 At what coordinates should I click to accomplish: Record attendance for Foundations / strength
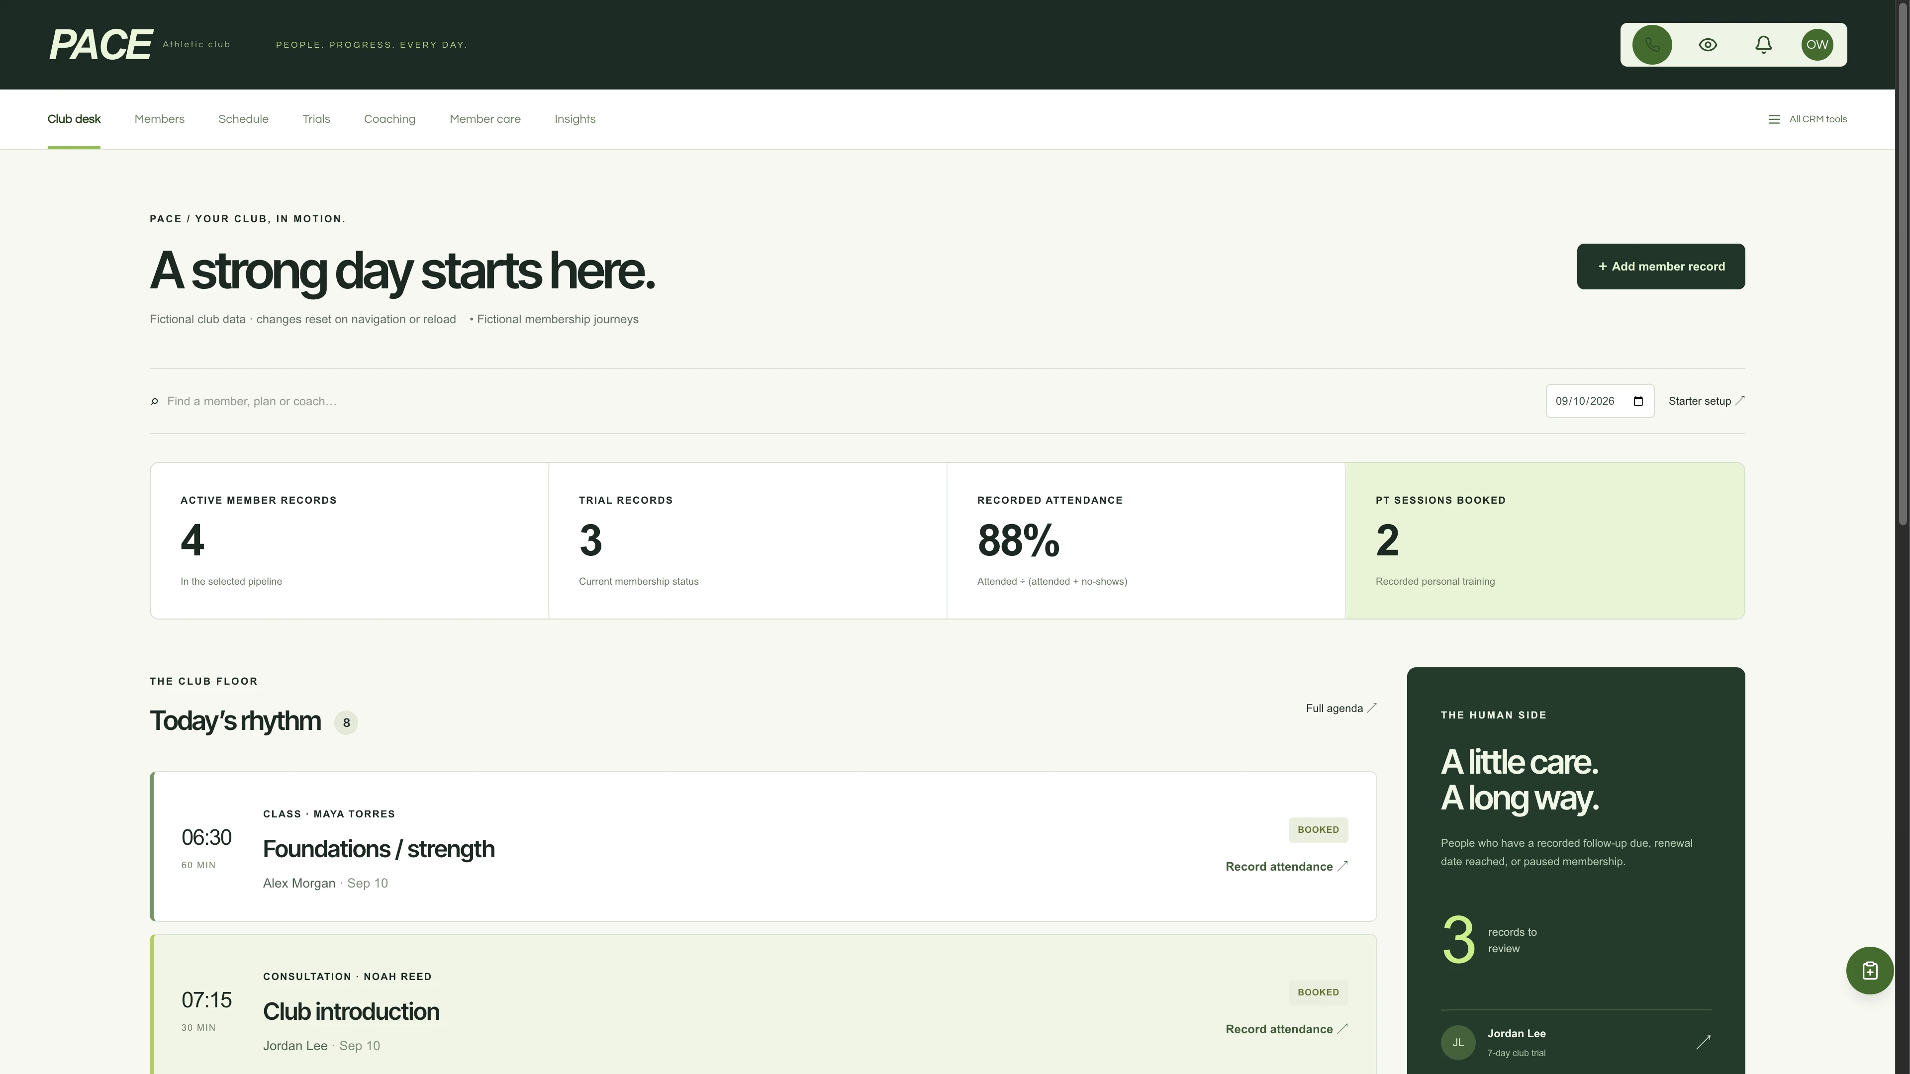(x=1286, y=867)
